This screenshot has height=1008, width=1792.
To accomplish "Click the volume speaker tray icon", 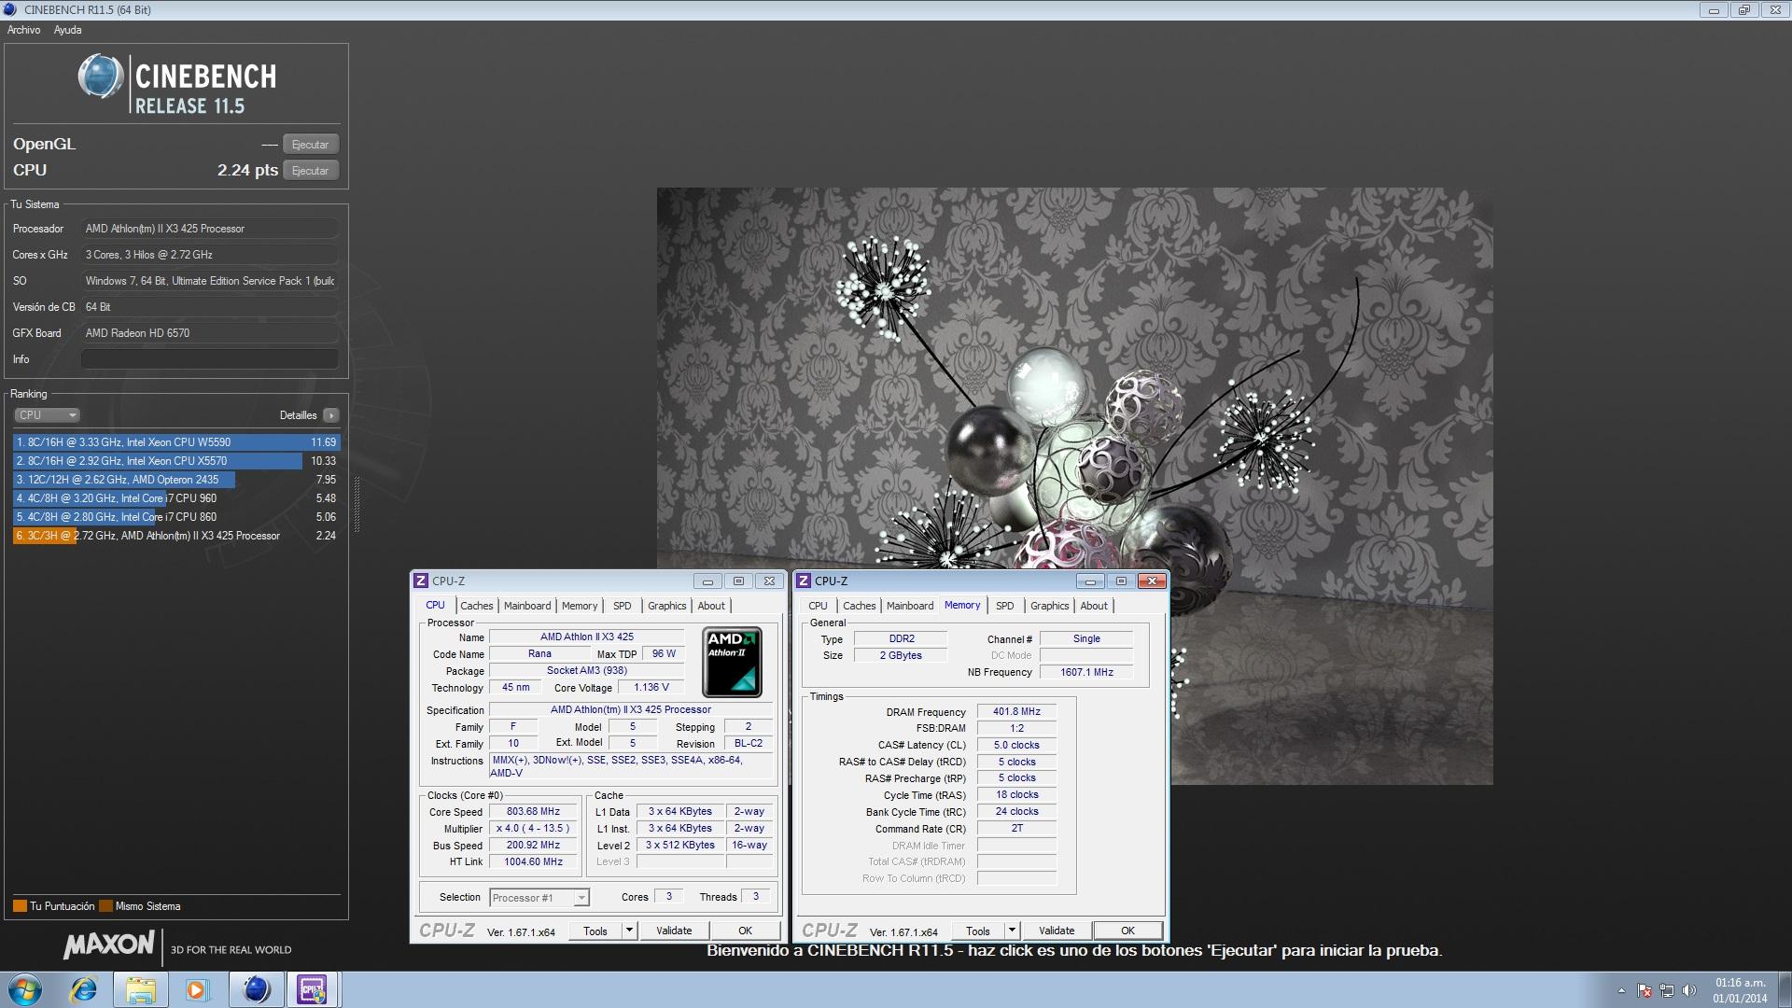I will (x=1689, y=990).
